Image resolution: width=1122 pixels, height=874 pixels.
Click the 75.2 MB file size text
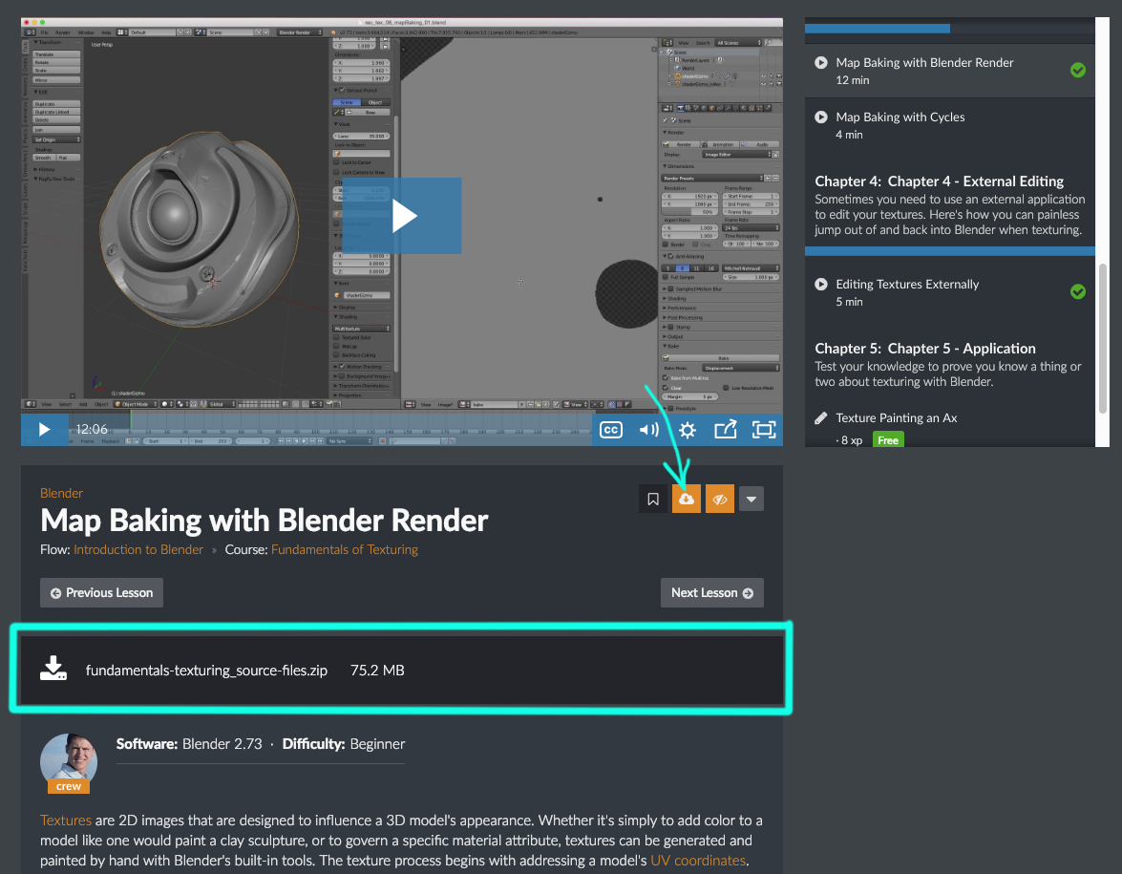(x=377, y=670)
